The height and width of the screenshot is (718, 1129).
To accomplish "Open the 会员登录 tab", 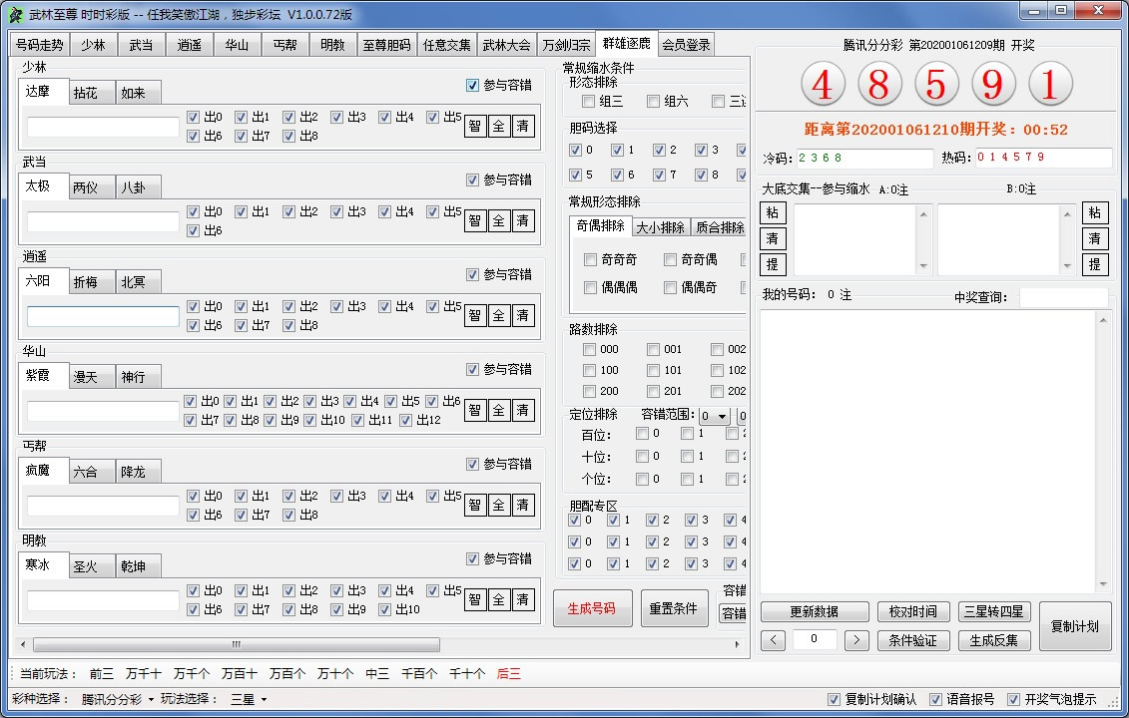I will coord(686,45).
